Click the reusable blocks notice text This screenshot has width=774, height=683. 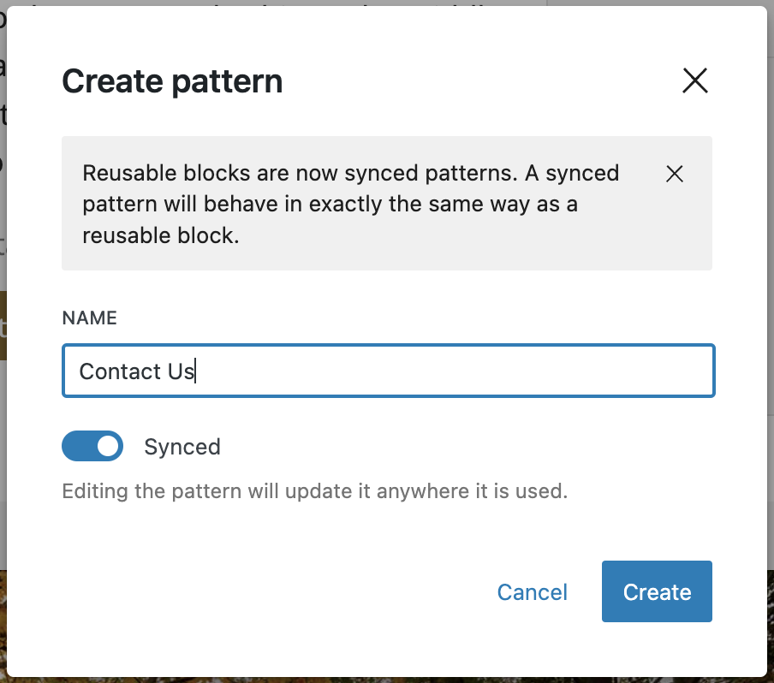click(x=350, y=204)
